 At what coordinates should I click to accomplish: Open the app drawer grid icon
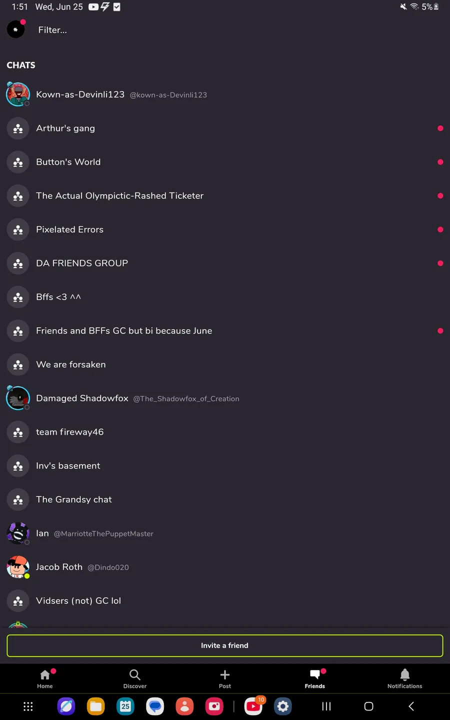tap(28, 706)
